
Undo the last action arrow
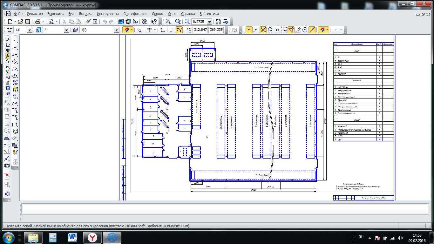pyautogui.click(x=105, y=22)
